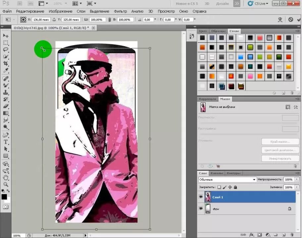The height and width of the screenshot is (238, 302).
Task: Pick the Zoom tool in toolbar
Action: point(6,184)
